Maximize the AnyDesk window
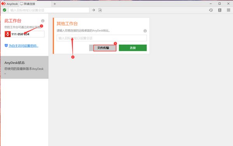 (219, 4)
